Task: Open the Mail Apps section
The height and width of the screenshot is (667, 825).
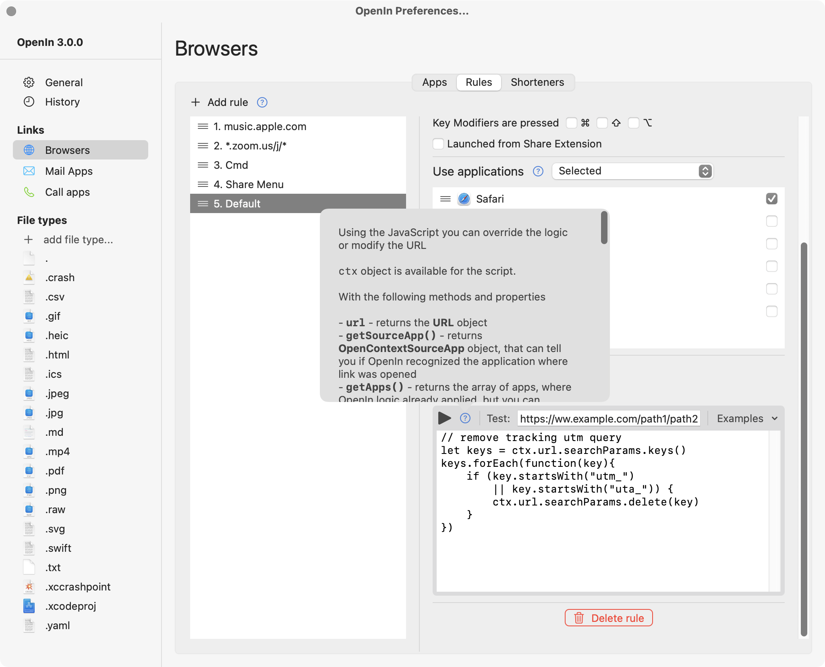Action: [x=81, y=171]
